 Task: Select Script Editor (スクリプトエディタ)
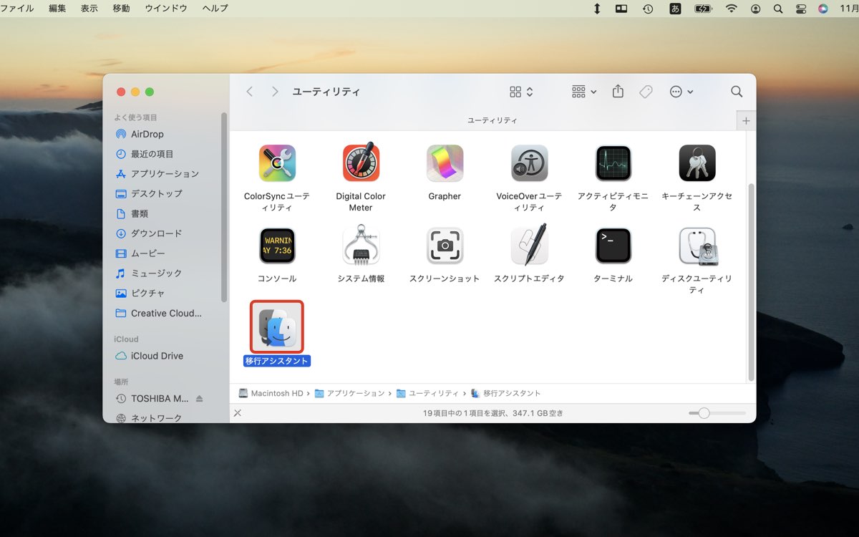528,246
